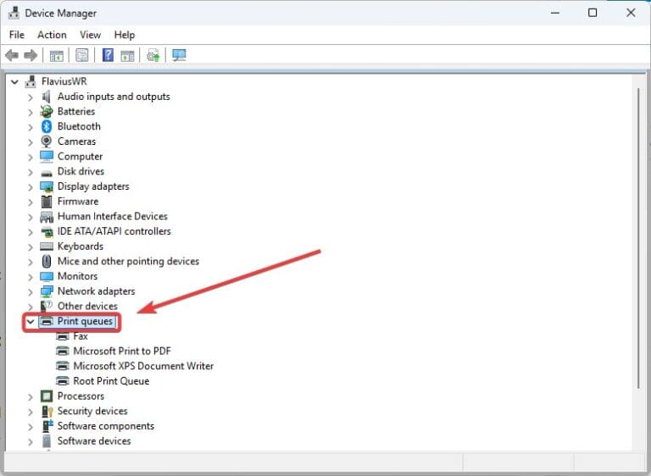Image resolution: width=651 pixels, height=476 pixels.
Task: Click the Batteries category icon
Action: [47, 111]
